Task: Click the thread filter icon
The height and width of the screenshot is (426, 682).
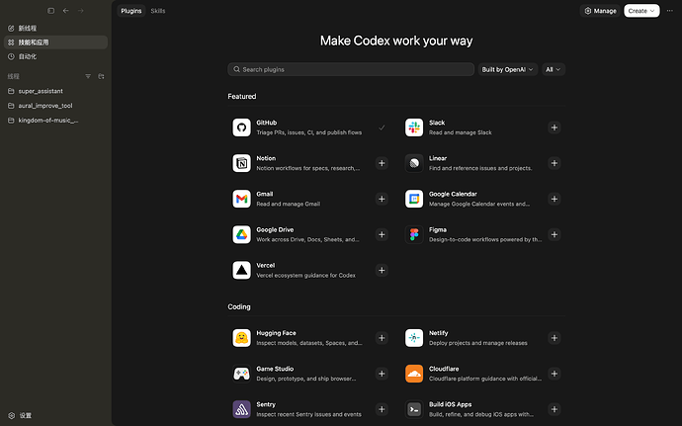Action: [88, 76]
